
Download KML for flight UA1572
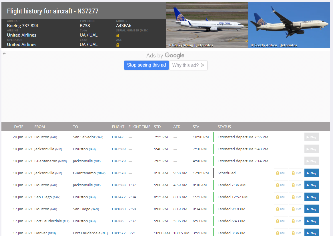[x=281, y=233]
